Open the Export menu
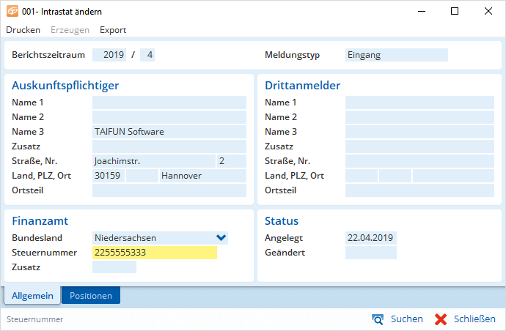 pyautogui.click(x=113, y=30)
